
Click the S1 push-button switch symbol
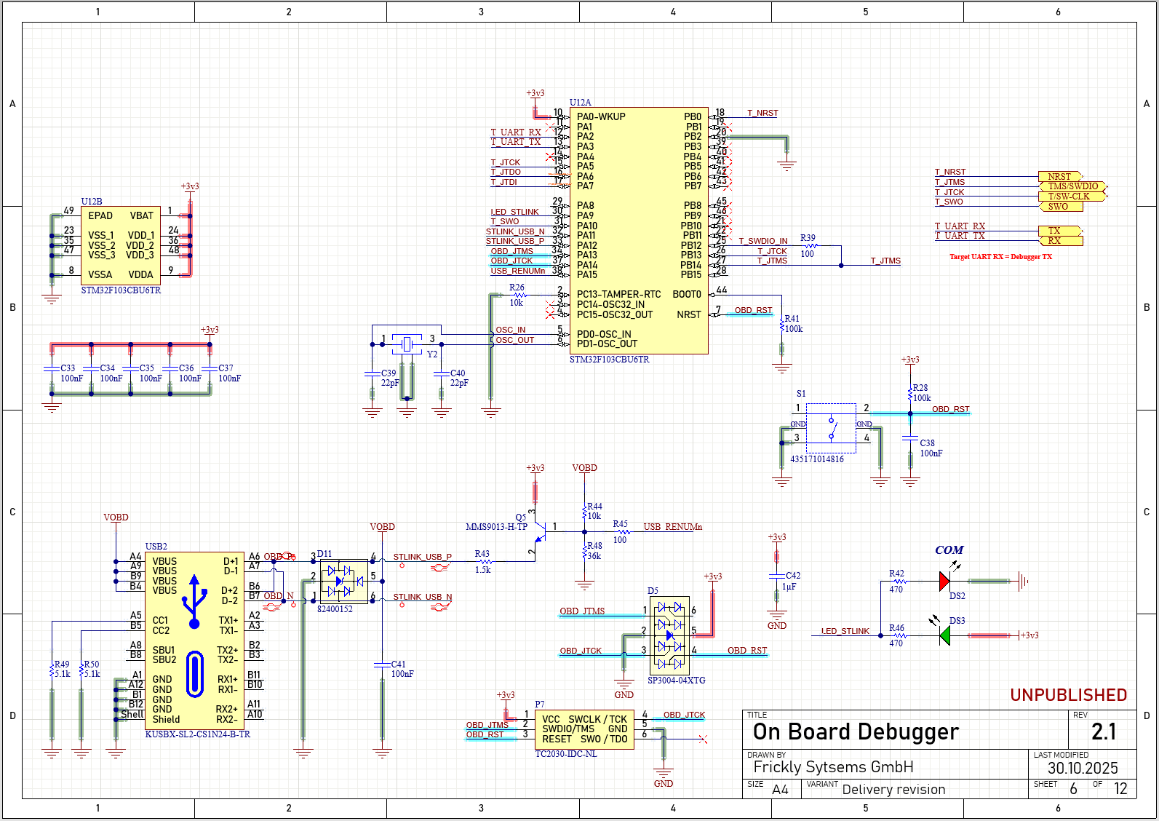tap(831, 429)
